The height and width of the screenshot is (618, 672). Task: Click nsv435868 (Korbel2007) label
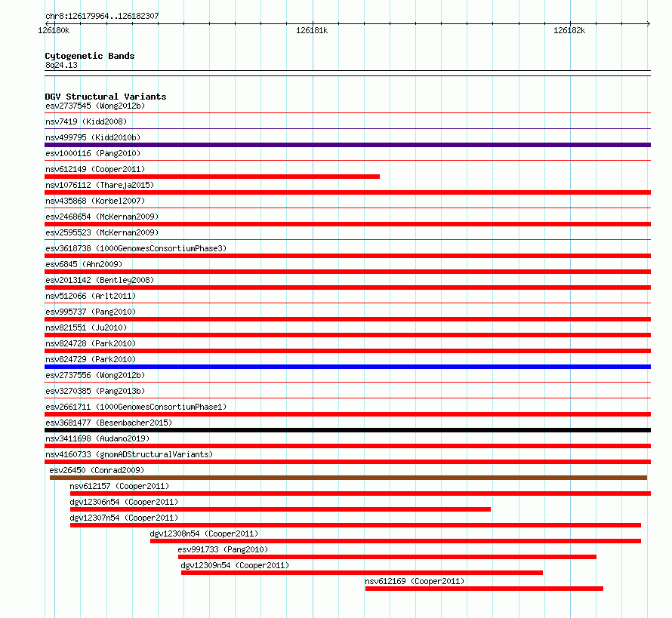(95, 201)
